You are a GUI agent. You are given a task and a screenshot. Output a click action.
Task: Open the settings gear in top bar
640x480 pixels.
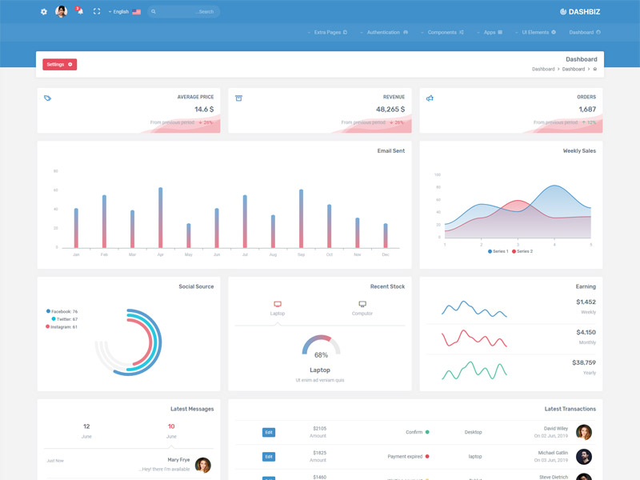click(44, 12)
